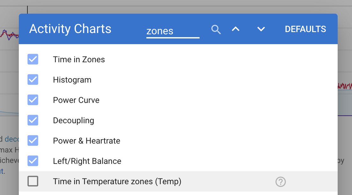Select the Power & Heartrate label text
The image size is (352, 195).
(x=86, y=141)
